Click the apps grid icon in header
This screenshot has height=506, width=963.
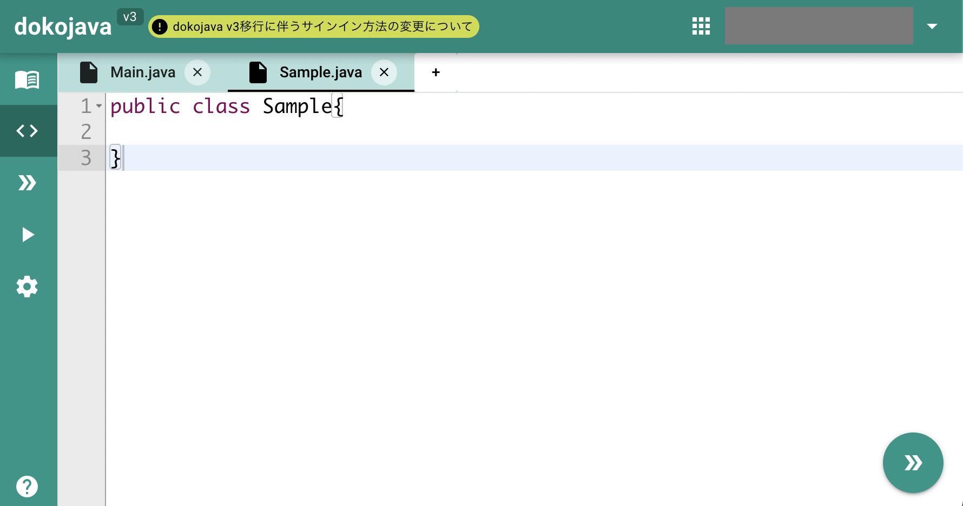701,25
